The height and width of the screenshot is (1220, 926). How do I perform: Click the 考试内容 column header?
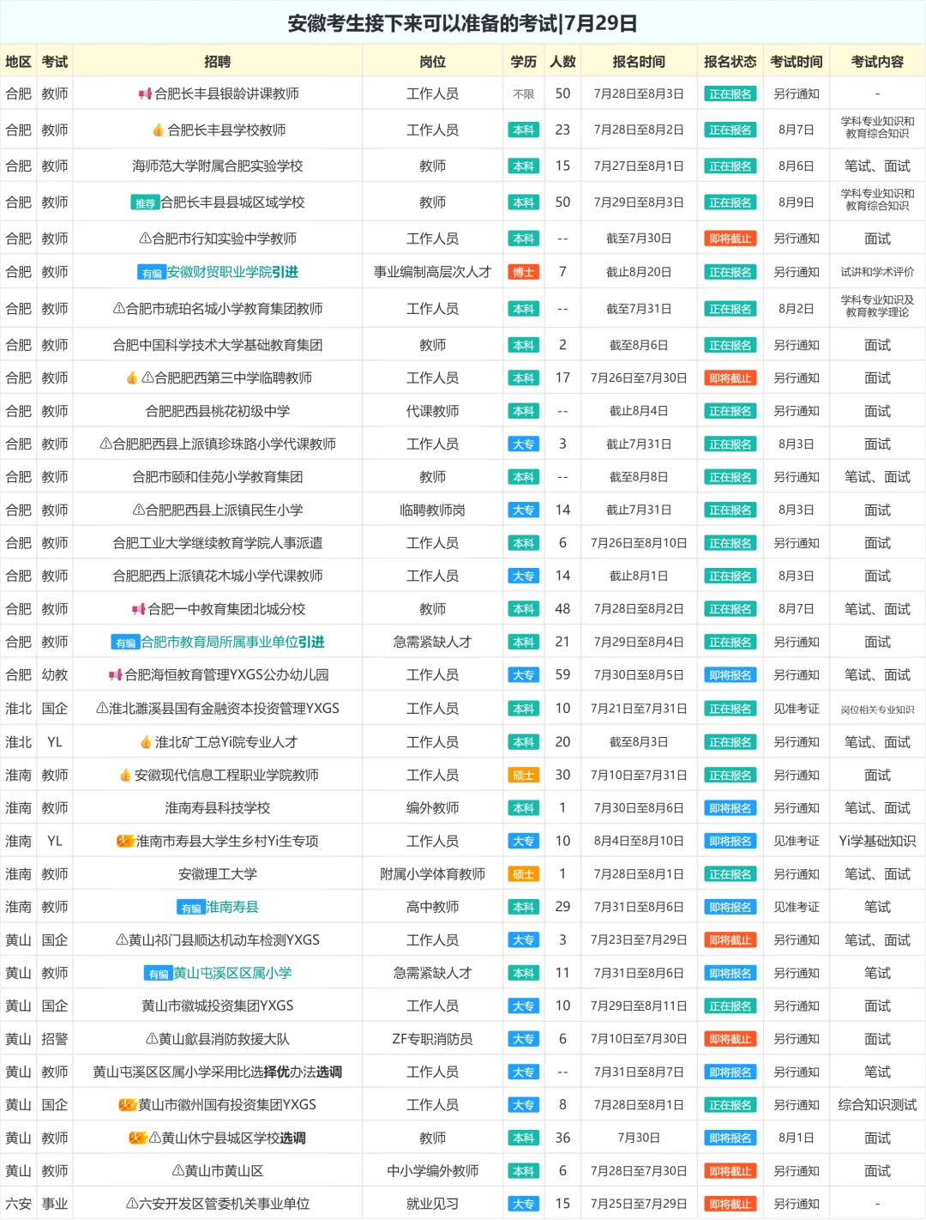tap(877, 62)
